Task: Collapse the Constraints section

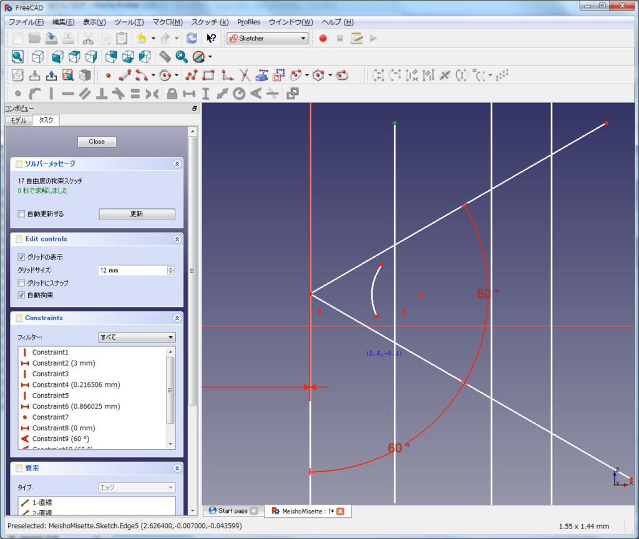Action: point(177,318)
